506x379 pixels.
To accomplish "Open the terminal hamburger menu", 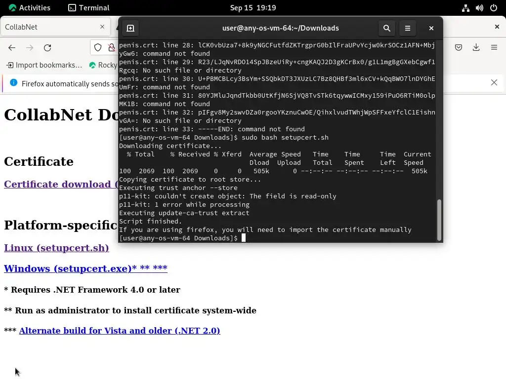I will [x=408, y=28].
